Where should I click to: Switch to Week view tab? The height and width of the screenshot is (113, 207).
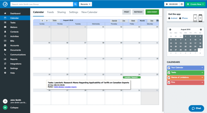(133, 21)
